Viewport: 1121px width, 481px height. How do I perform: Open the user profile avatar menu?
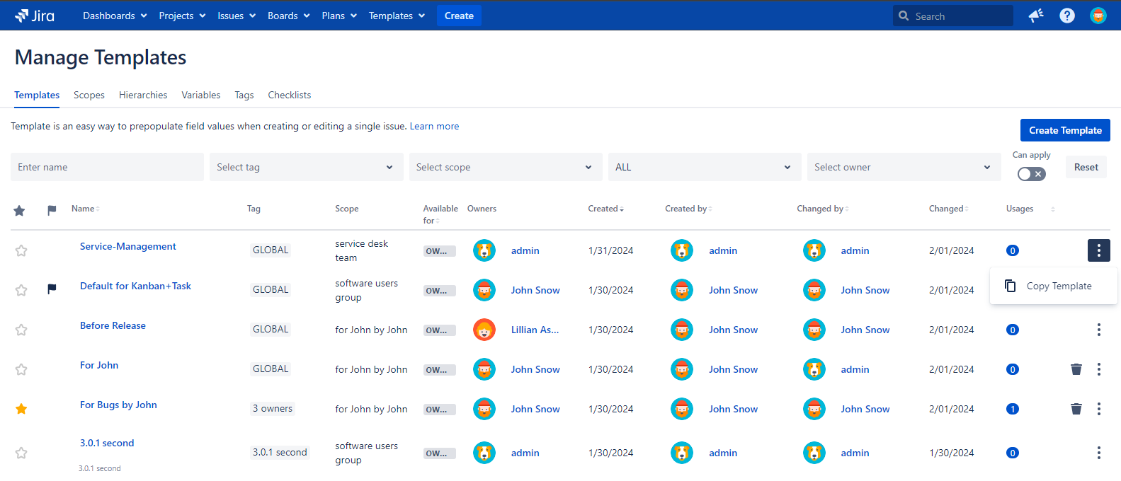click(x=1098, y=16)
